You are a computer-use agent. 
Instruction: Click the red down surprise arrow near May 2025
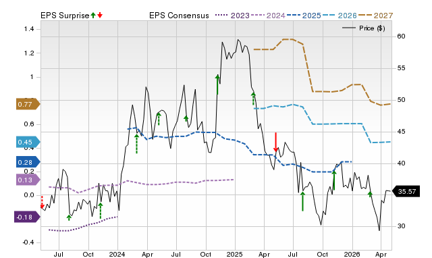click(276, 143)
